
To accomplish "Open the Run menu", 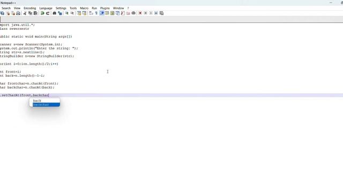I will pos(94,8).
